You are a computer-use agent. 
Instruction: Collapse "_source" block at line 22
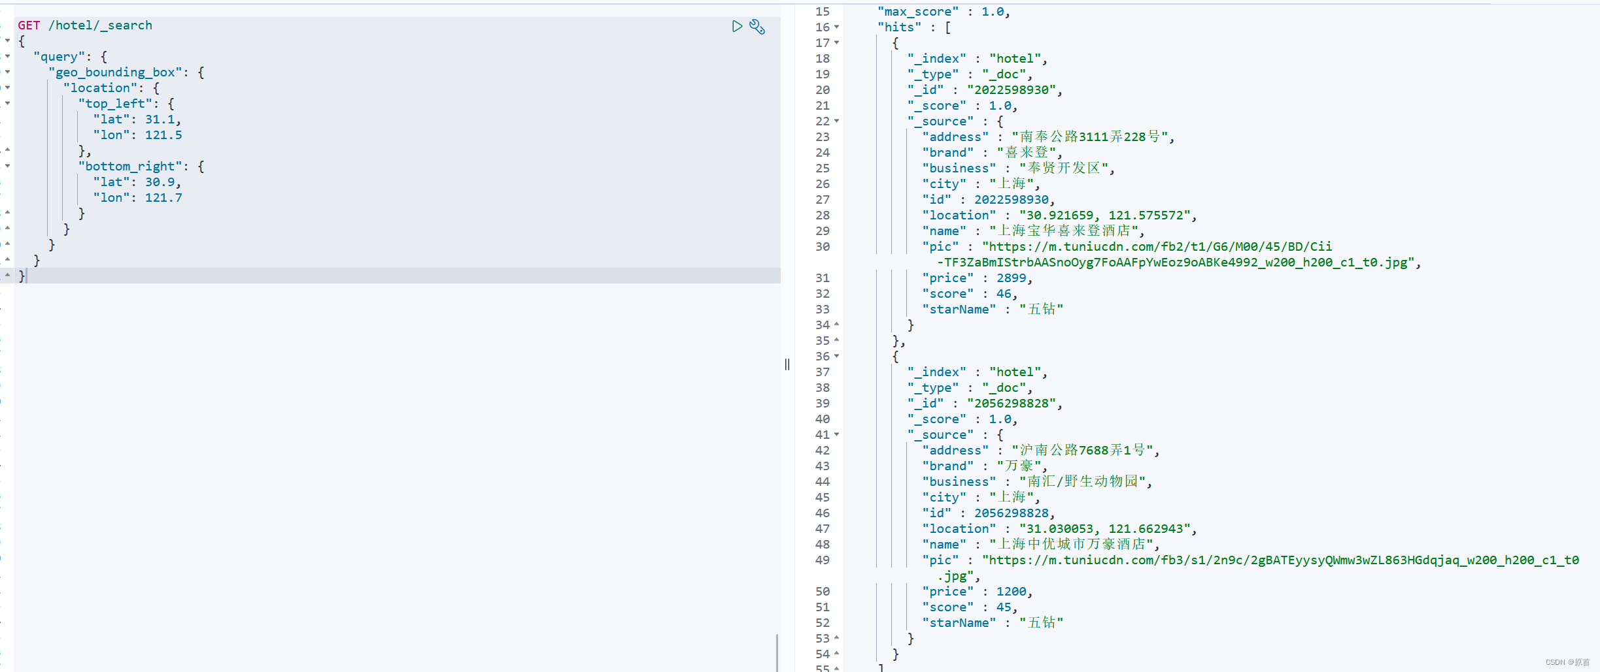836,121
